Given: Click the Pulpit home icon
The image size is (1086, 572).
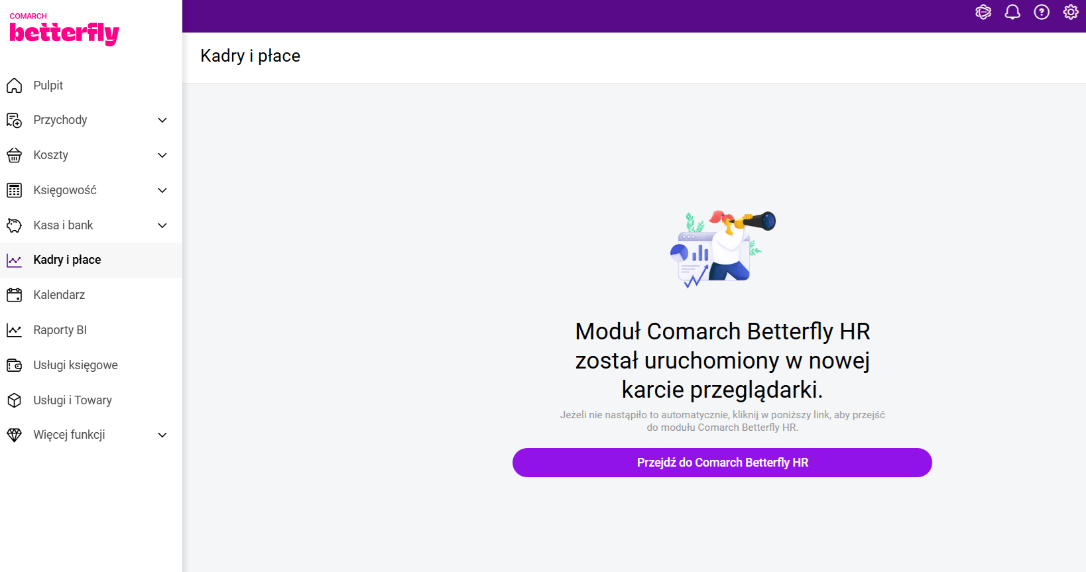Looking at the screenshot, I should pos(14,86).
